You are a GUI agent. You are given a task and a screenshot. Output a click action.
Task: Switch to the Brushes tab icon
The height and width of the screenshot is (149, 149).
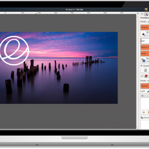tap(146, 14)
